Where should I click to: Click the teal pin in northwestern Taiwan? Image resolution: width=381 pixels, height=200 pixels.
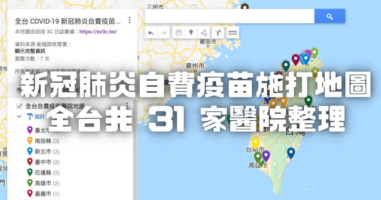pyautogui.click(x=286, y=66)
